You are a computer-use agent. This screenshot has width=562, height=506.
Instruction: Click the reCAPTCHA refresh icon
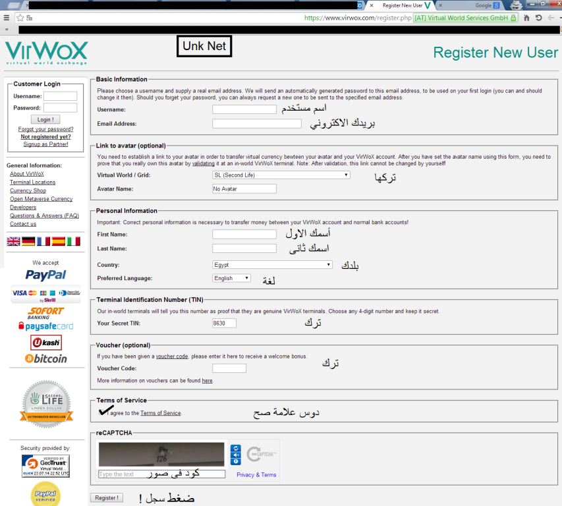pyautogui.click(x=236, y=448)
